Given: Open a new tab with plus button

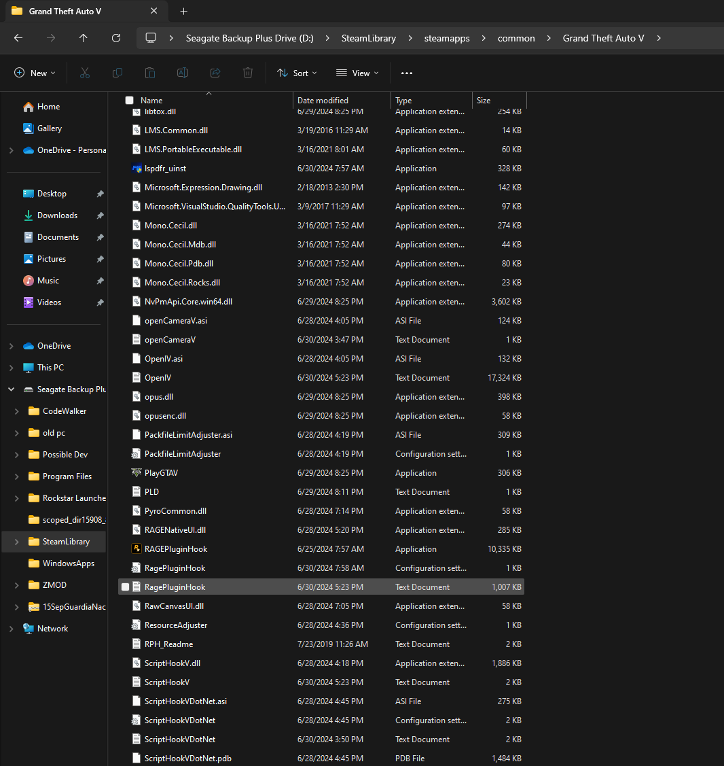Looking at the screenshot, I should [x=184, y=12].
